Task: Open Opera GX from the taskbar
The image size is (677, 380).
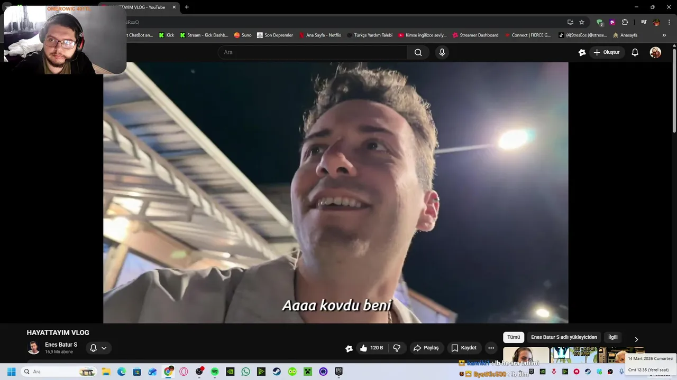Action: pyautogui.click(x=184, y=372)
